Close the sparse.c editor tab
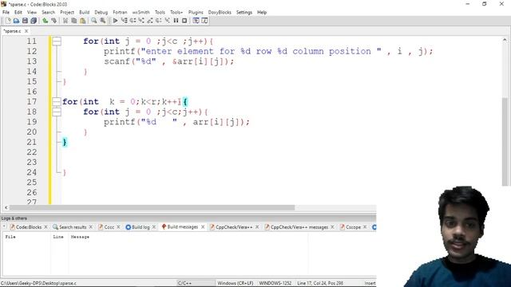 [26, 31]
